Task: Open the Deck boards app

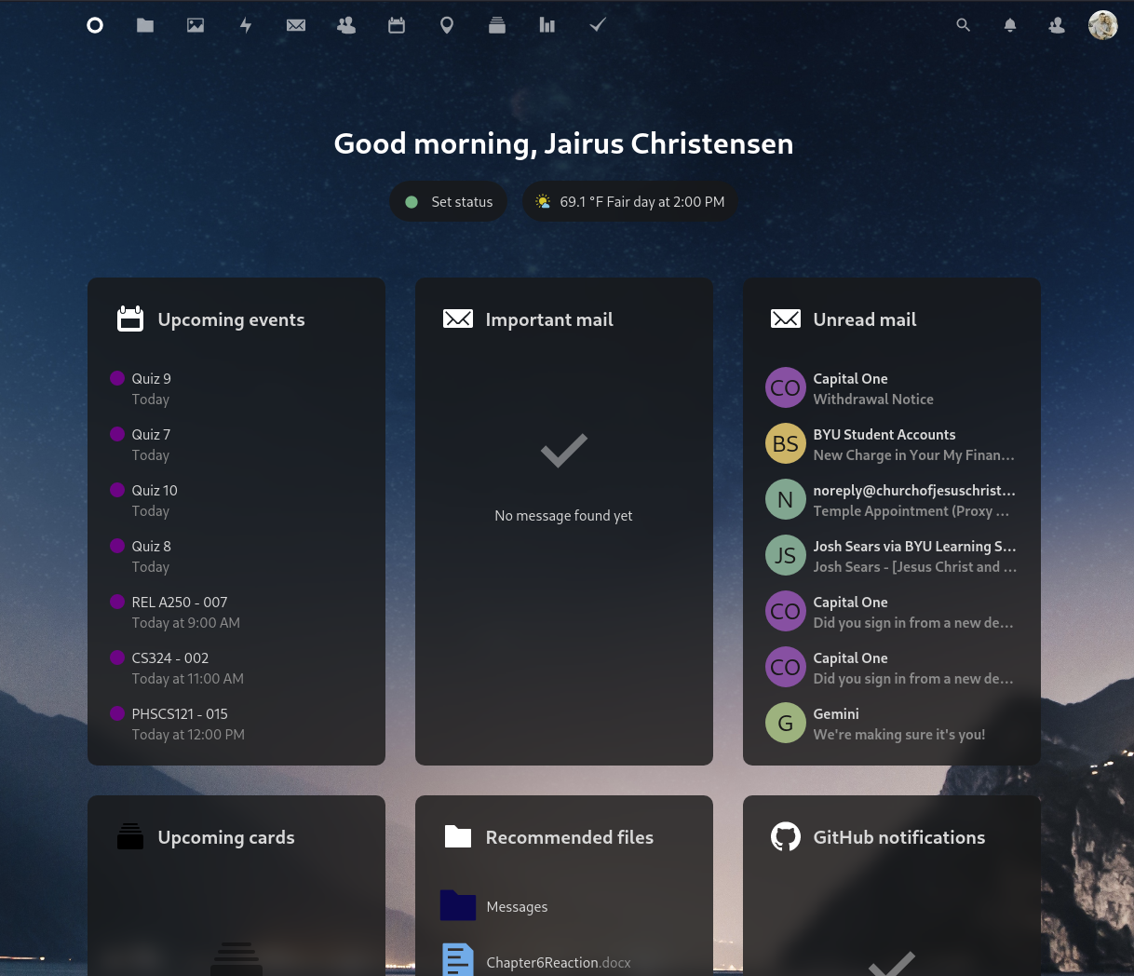Action: tap(497, 25)
